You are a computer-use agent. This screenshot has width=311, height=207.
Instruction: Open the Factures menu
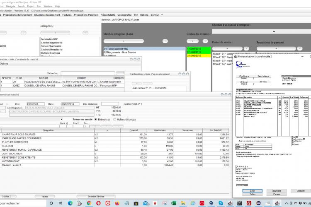click(67, 15)
